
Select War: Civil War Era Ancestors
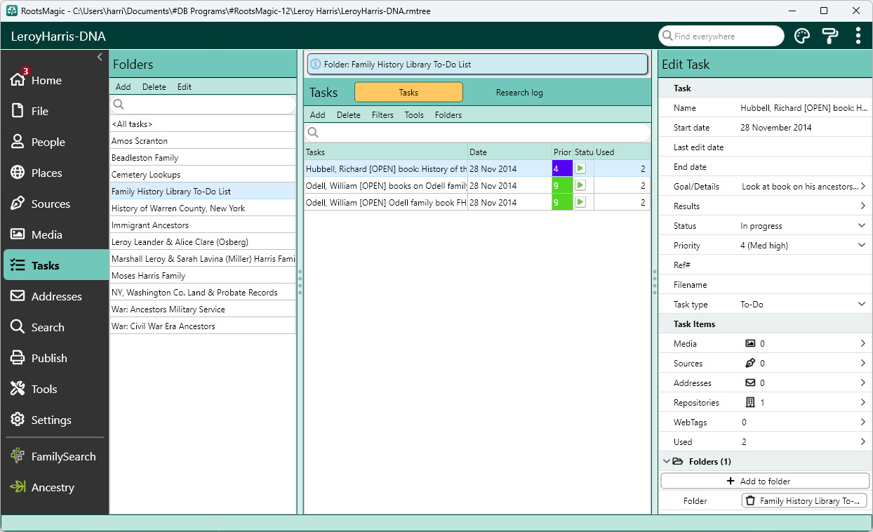pyautogui.click(x=203, y=326)
